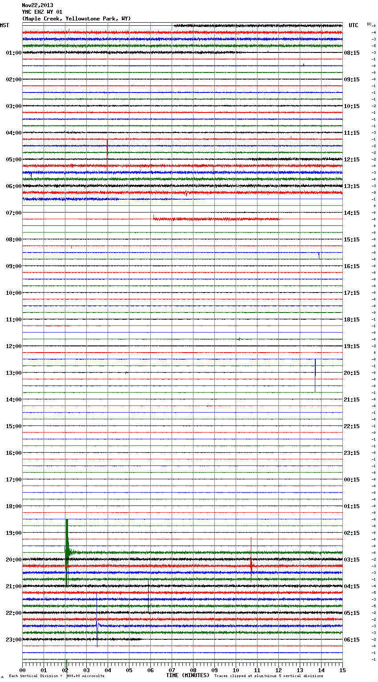Viewport: 378px width, 682px height.
Task: Select the 13:00 MST row label
Action: click(x=14, y=373)
